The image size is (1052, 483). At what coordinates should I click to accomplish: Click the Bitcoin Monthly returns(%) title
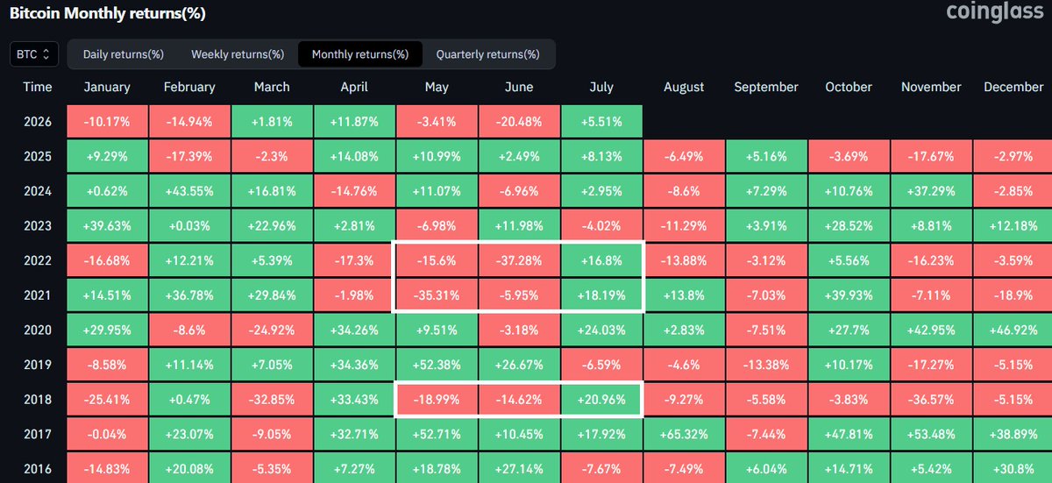(x=108, y=14)
